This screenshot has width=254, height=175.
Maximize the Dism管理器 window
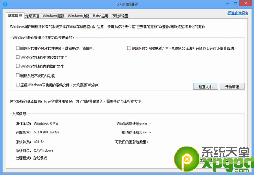(x=235, y=3)
